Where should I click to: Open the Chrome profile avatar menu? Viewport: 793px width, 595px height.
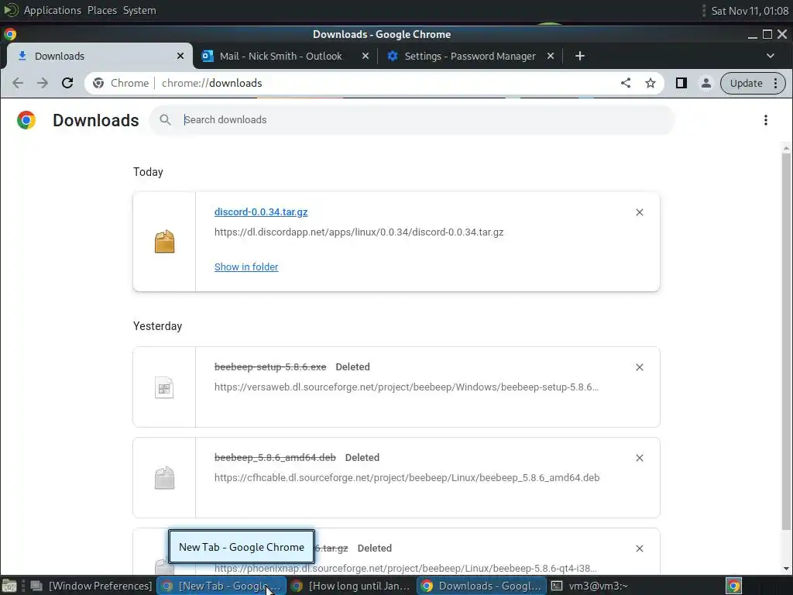click(706, 83)
